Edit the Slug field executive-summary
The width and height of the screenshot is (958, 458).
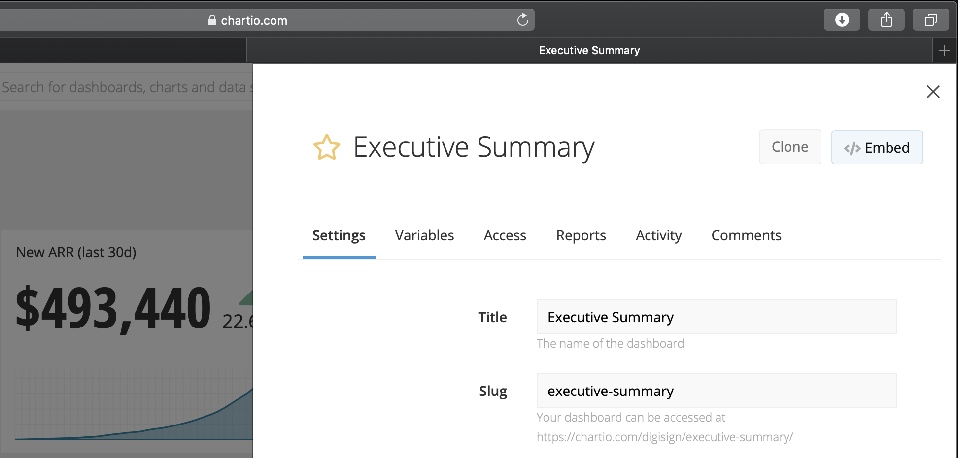coord(716,391)
